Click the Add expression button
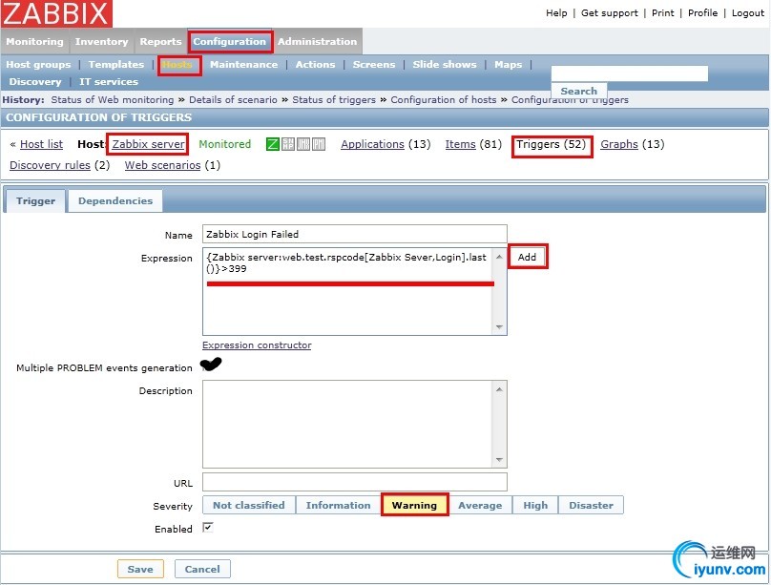Viewport: 771px width, 585px height. [x=527, y=257]
